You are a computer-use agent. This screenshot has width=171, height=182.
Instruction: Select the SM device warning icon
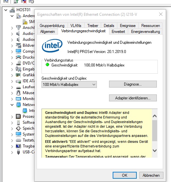pos(25,22)
